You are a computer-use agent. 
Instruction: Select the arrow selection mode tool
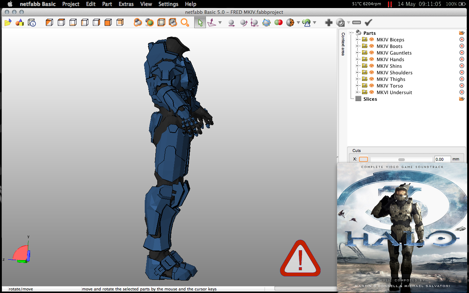[x=200, y=23]
